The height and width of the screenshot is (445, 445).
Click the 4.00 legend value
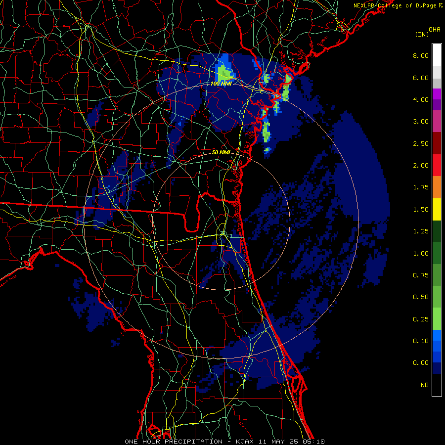point(421,99)
